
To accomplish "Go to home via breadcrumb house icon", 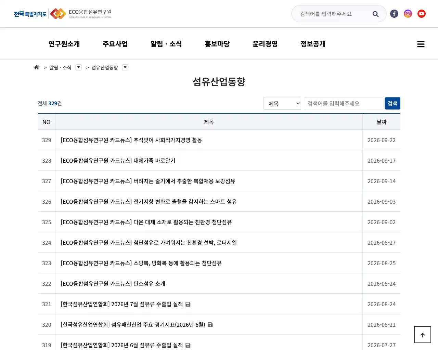I will click(37, 67).
